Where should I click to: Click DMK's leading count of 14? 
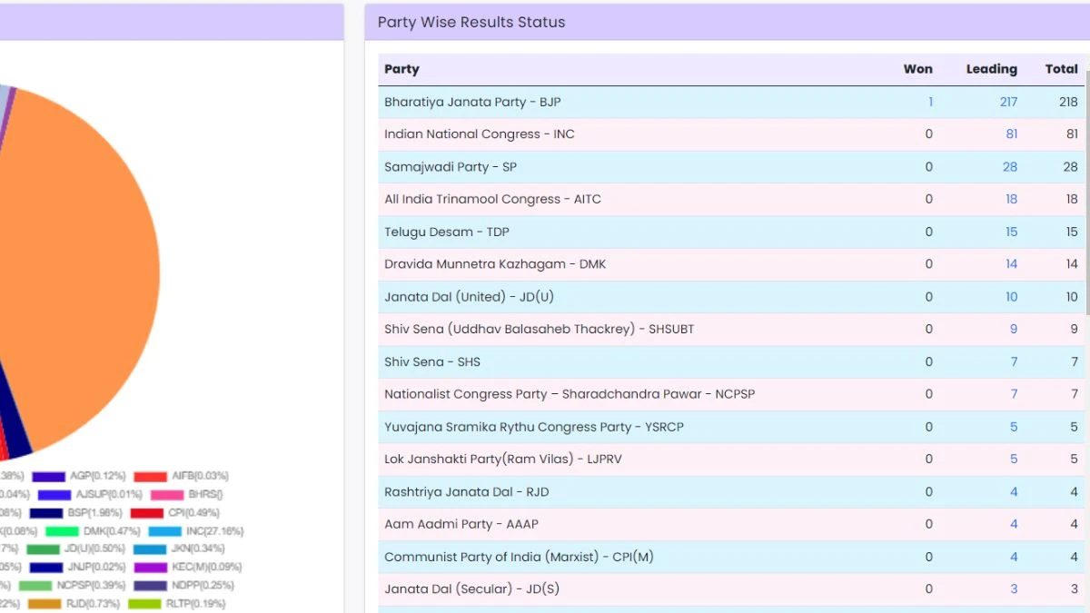pos(1011,263)
